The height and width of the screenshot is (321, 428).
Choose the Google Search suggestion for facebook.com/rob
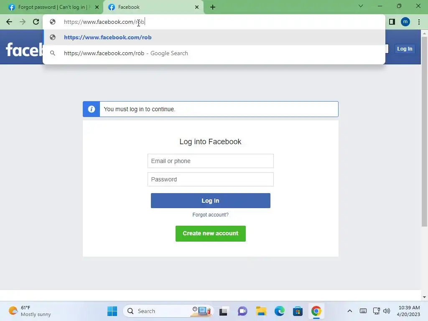(214, 53)
